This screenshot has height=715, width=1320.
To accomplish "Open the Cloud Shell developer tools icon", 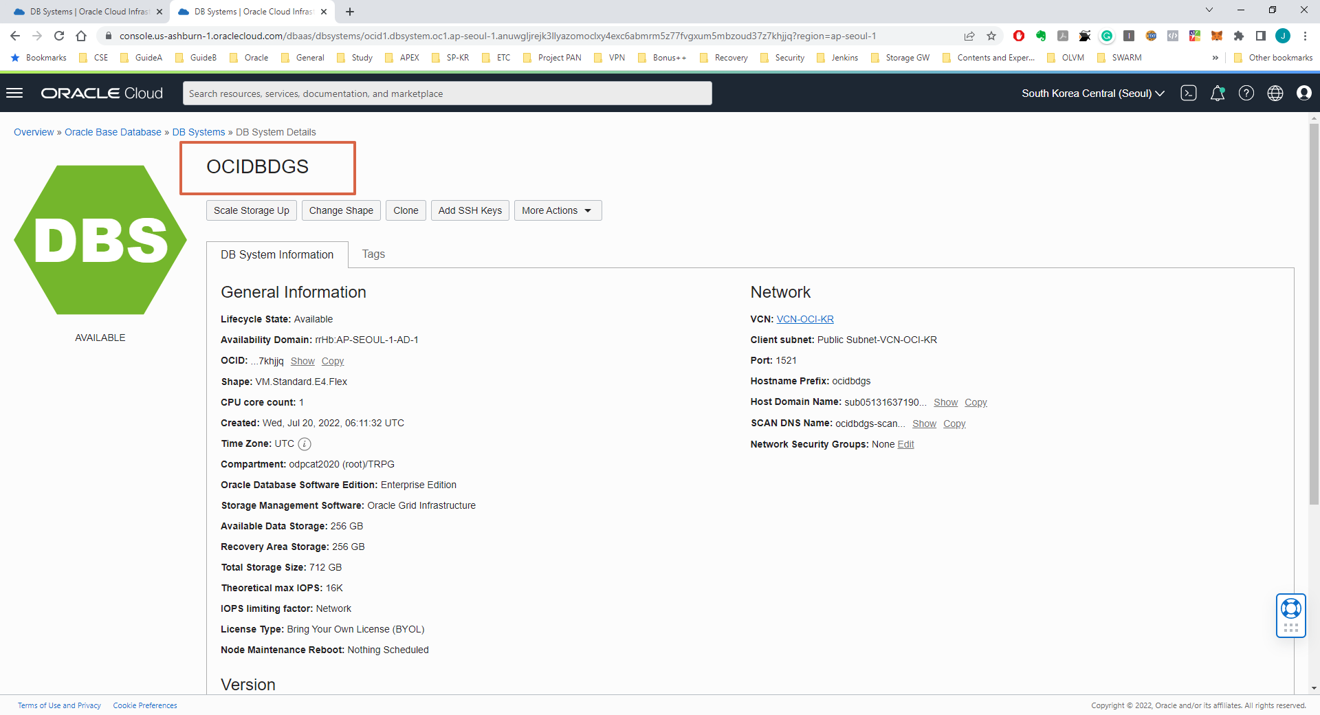I will coord(1189,93).
